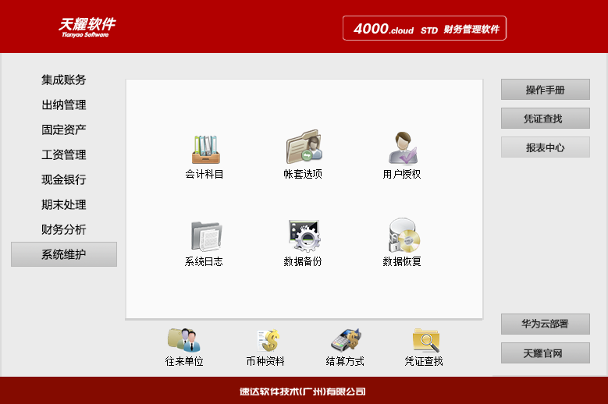Image resolution: width=608 pixels, height=404 pixels.
Task: Open the 会计科目 binders icon
Action: pyautogui.click(x=205, y=149)
